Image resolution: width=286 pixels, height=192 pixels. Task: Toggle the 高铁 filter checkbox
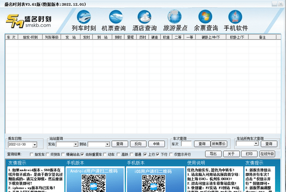(x=119, y=155)
